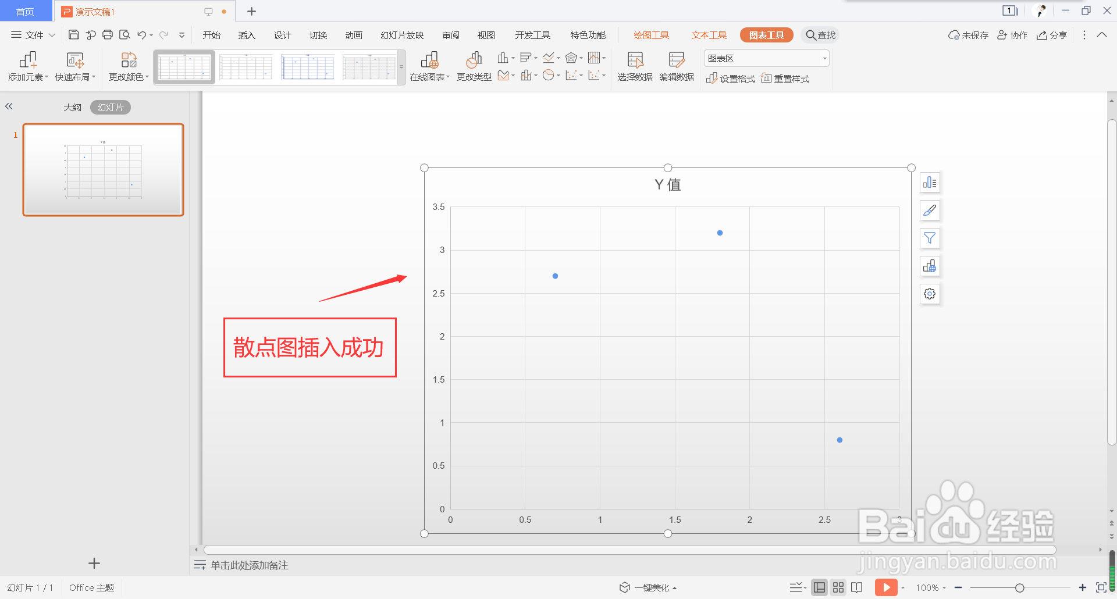Switch panel to 大纲 outline view
1117x599 pixels.
pyautogui.click(x=72, y=108)
